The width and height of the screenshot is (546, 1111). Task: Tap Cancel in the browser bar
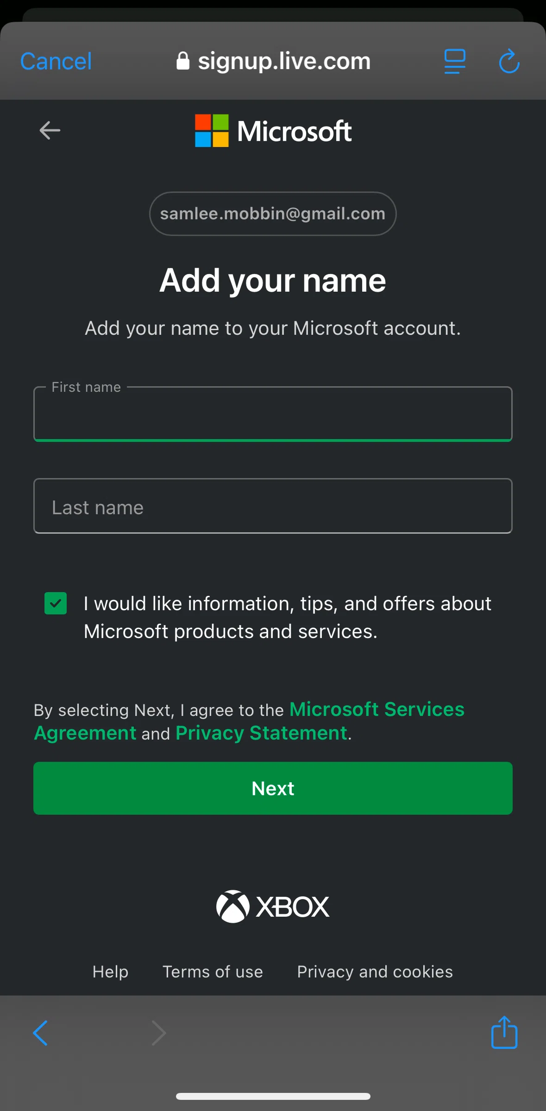pos(56,61)
